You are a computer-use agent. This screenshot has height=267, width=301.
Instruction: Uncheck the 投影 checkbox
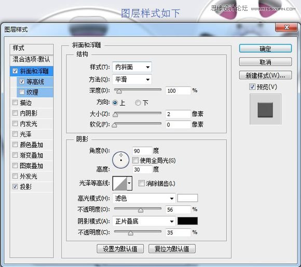point(15,187)
